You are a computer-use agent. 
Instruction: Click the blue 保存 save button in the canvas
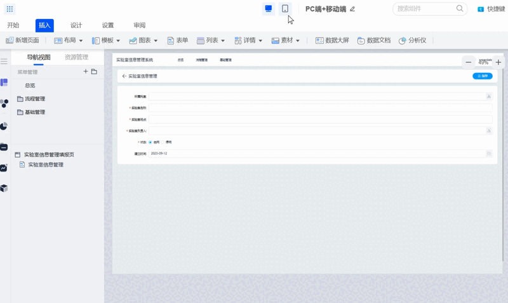pyautogui.click(x=483, y=76)
